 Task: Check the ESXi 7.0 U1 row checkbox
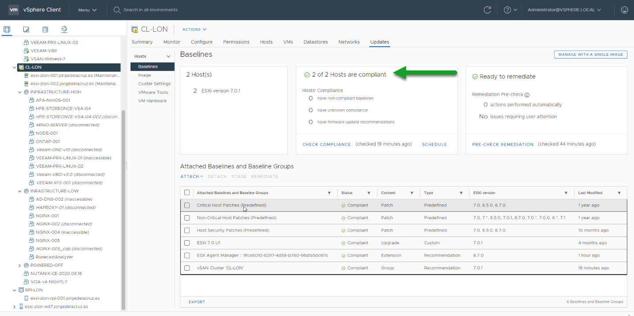click(187, 243)
